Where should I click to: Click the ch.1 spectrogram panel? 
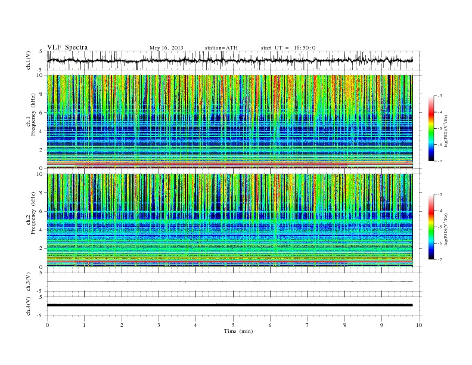click(229, 122)
